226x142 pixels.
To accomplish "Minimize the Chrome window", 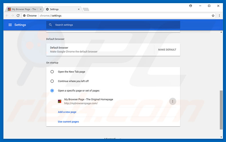I will click(200, 6).
